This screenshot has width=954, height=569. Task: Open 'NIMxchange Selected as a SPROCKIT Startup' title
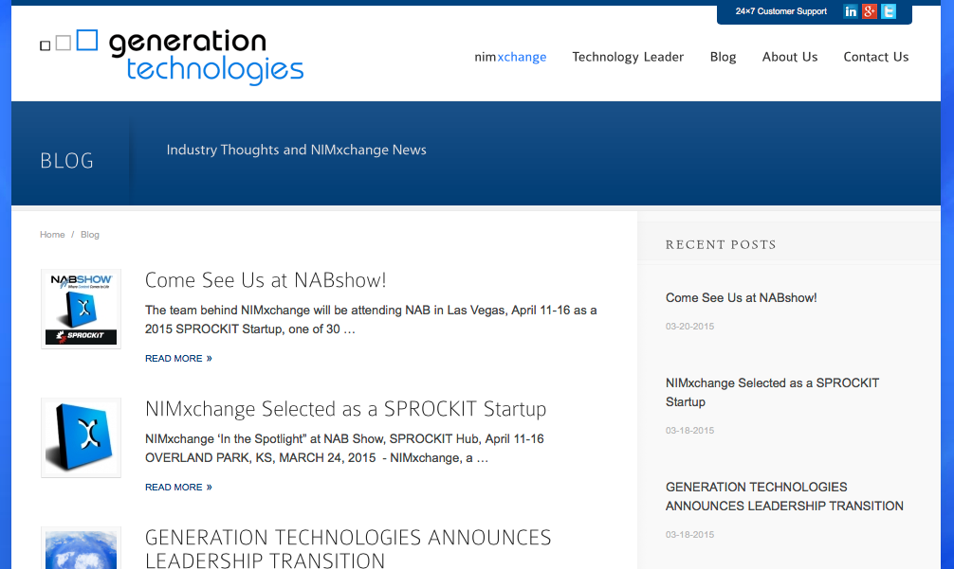(345, 409)
